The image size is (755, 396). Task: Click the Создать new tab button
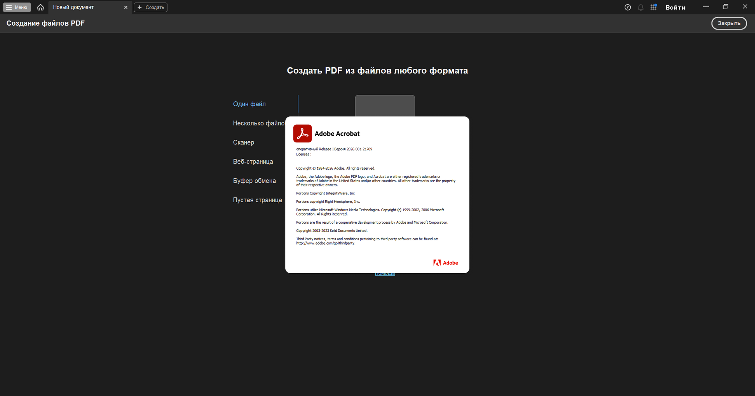[x=151, y=7]
